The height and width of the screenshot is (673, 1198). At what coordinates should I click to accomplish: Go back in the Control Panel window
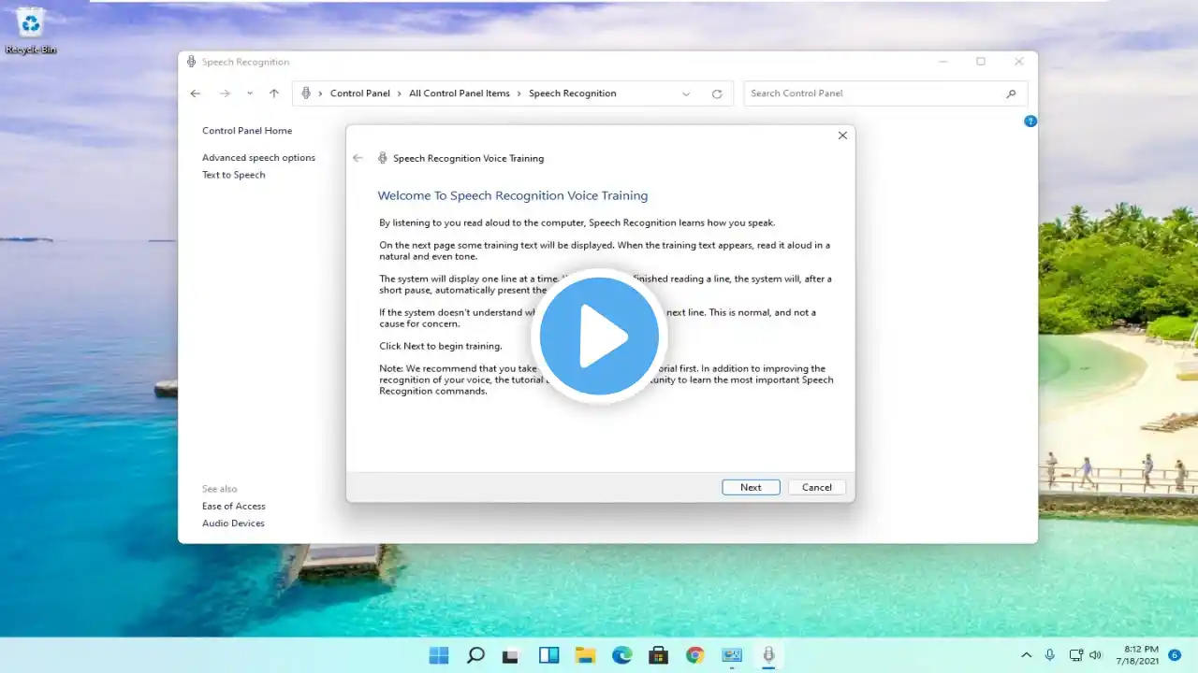pos(195,93)
